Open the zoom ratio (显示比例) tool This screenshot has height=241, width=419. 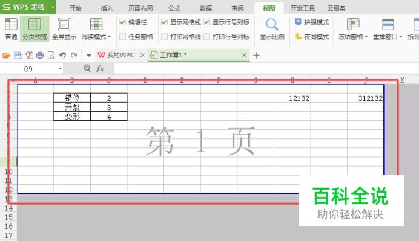coord(272,29)
